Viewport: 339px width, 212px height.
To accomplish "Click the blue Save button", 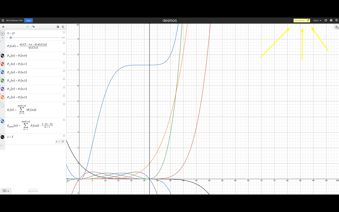I will [x=28, y=20].
